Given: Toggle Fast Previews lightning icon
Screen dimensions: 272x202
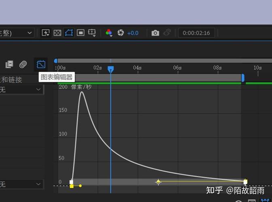Looking at the screenshot, I should point(46,33).
